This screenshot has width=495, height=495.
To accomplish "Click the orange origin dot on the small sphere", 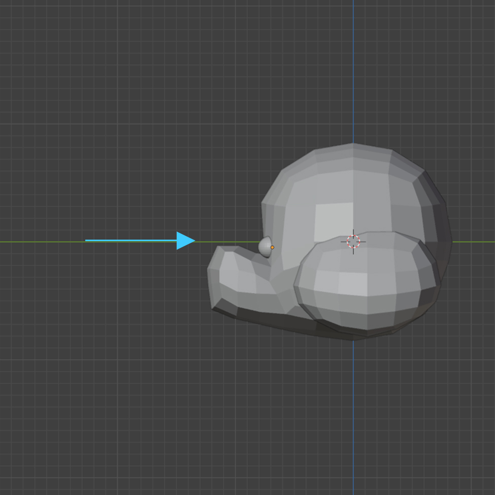I will point(273,248).
